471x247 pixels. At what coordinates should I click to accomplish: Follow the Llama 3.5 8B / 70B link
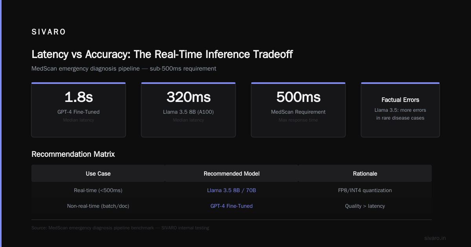tap(232, 190)
